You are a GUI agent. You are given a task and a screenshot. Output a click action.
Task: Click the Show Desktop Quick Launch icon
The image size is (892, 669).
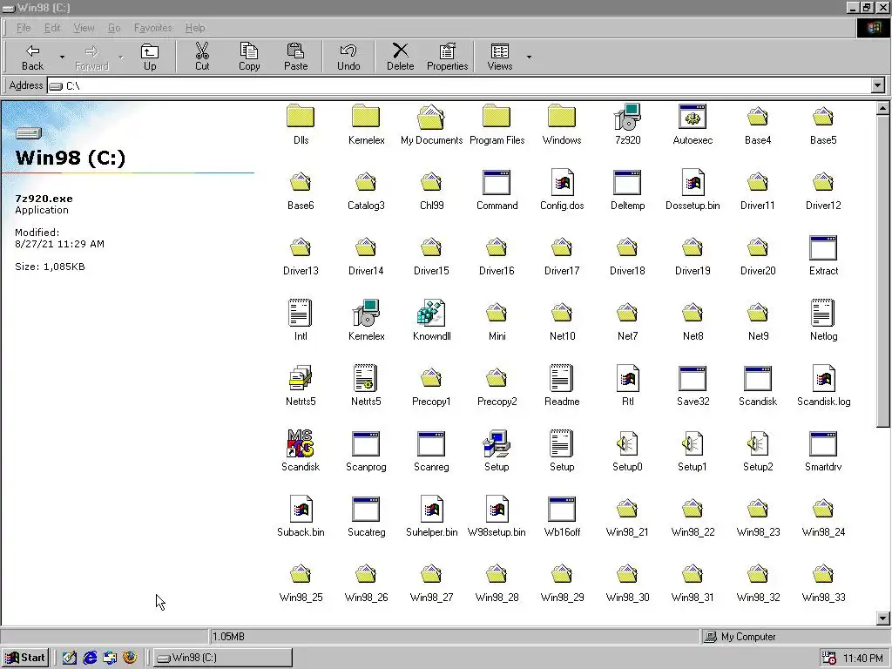[x=70, y=658]
